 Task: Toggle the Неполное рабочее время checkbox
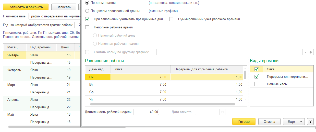tap(87, 27)
